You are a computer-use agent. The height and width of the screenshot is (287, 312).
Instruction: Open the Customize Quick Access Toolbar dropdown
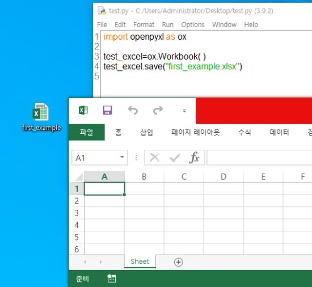184,111
